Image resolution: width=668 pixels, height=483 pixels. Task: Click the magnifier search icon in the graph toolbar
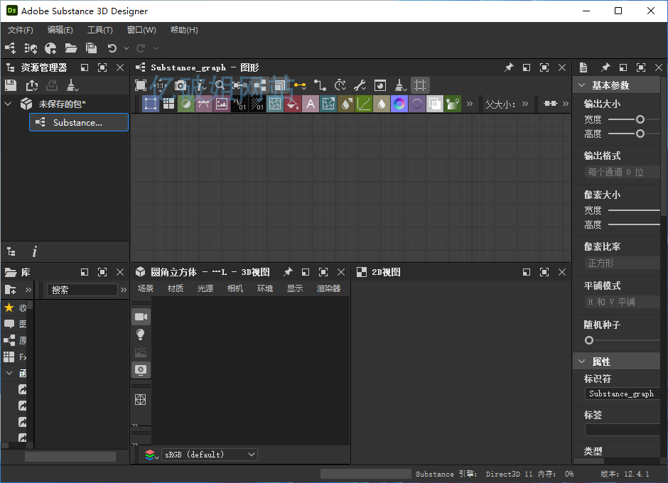(220, 85)
